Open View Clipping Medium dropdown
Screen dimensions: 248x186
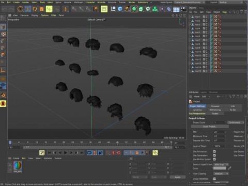click(221, 174)
